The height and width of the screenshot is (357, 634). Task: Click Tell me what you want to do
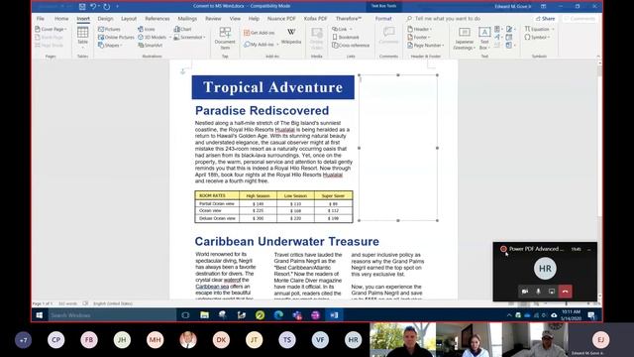(x=444, y=19)
